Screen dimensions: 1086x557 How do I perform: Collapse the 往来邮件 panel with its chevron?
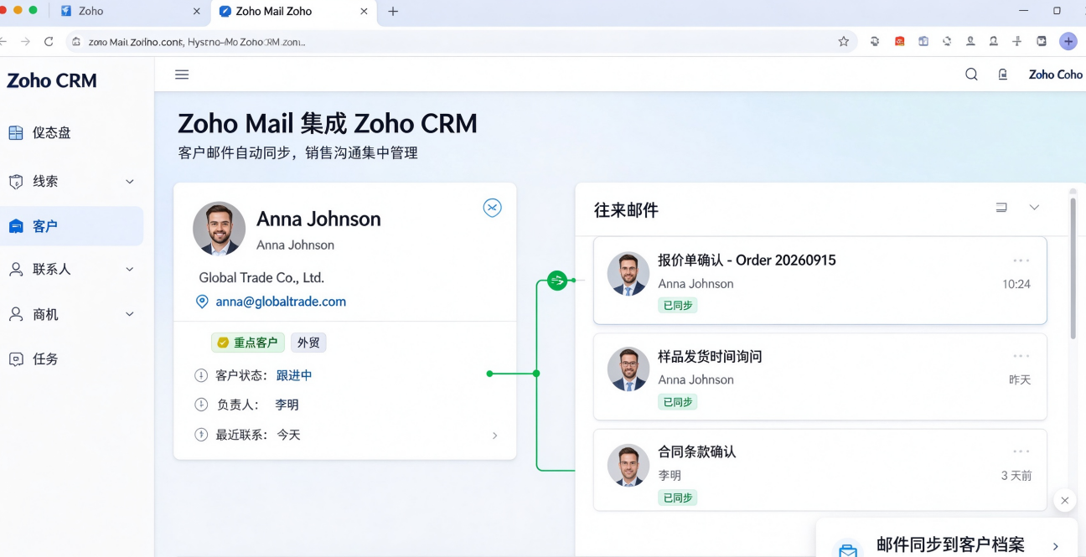pyautogui.click(x=1034, y=208)
